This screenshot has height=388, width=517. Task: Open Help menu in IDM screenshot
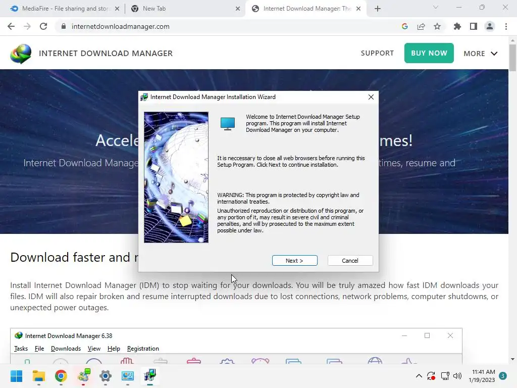(114, 349)
